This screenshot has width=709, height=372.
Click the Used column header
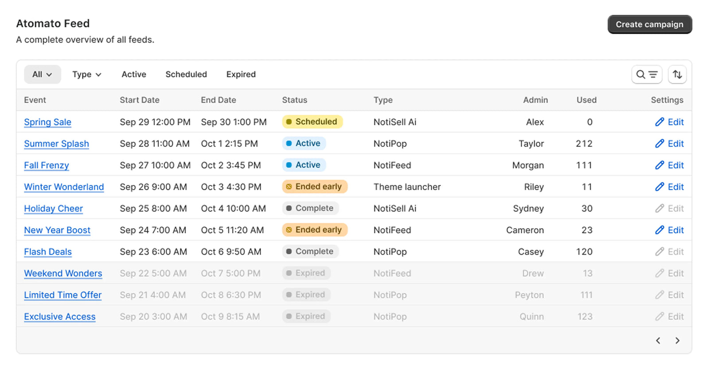pos(586,100)
